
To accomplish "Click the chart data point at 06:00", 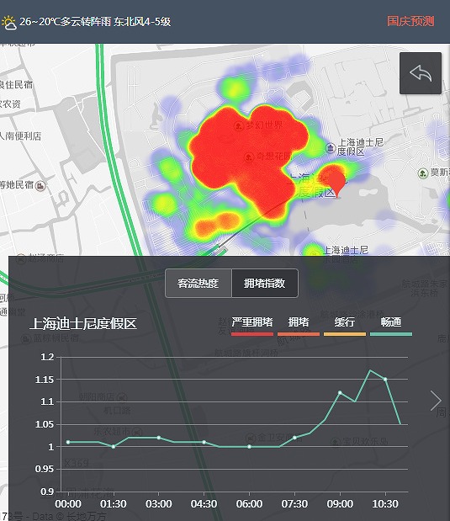I will click(x=250, y=447).
